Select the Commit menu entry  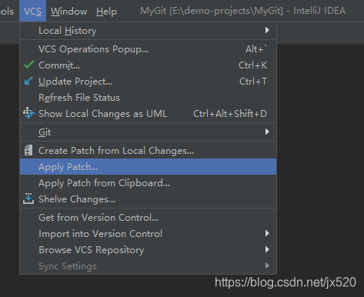(x=148, y=65)
